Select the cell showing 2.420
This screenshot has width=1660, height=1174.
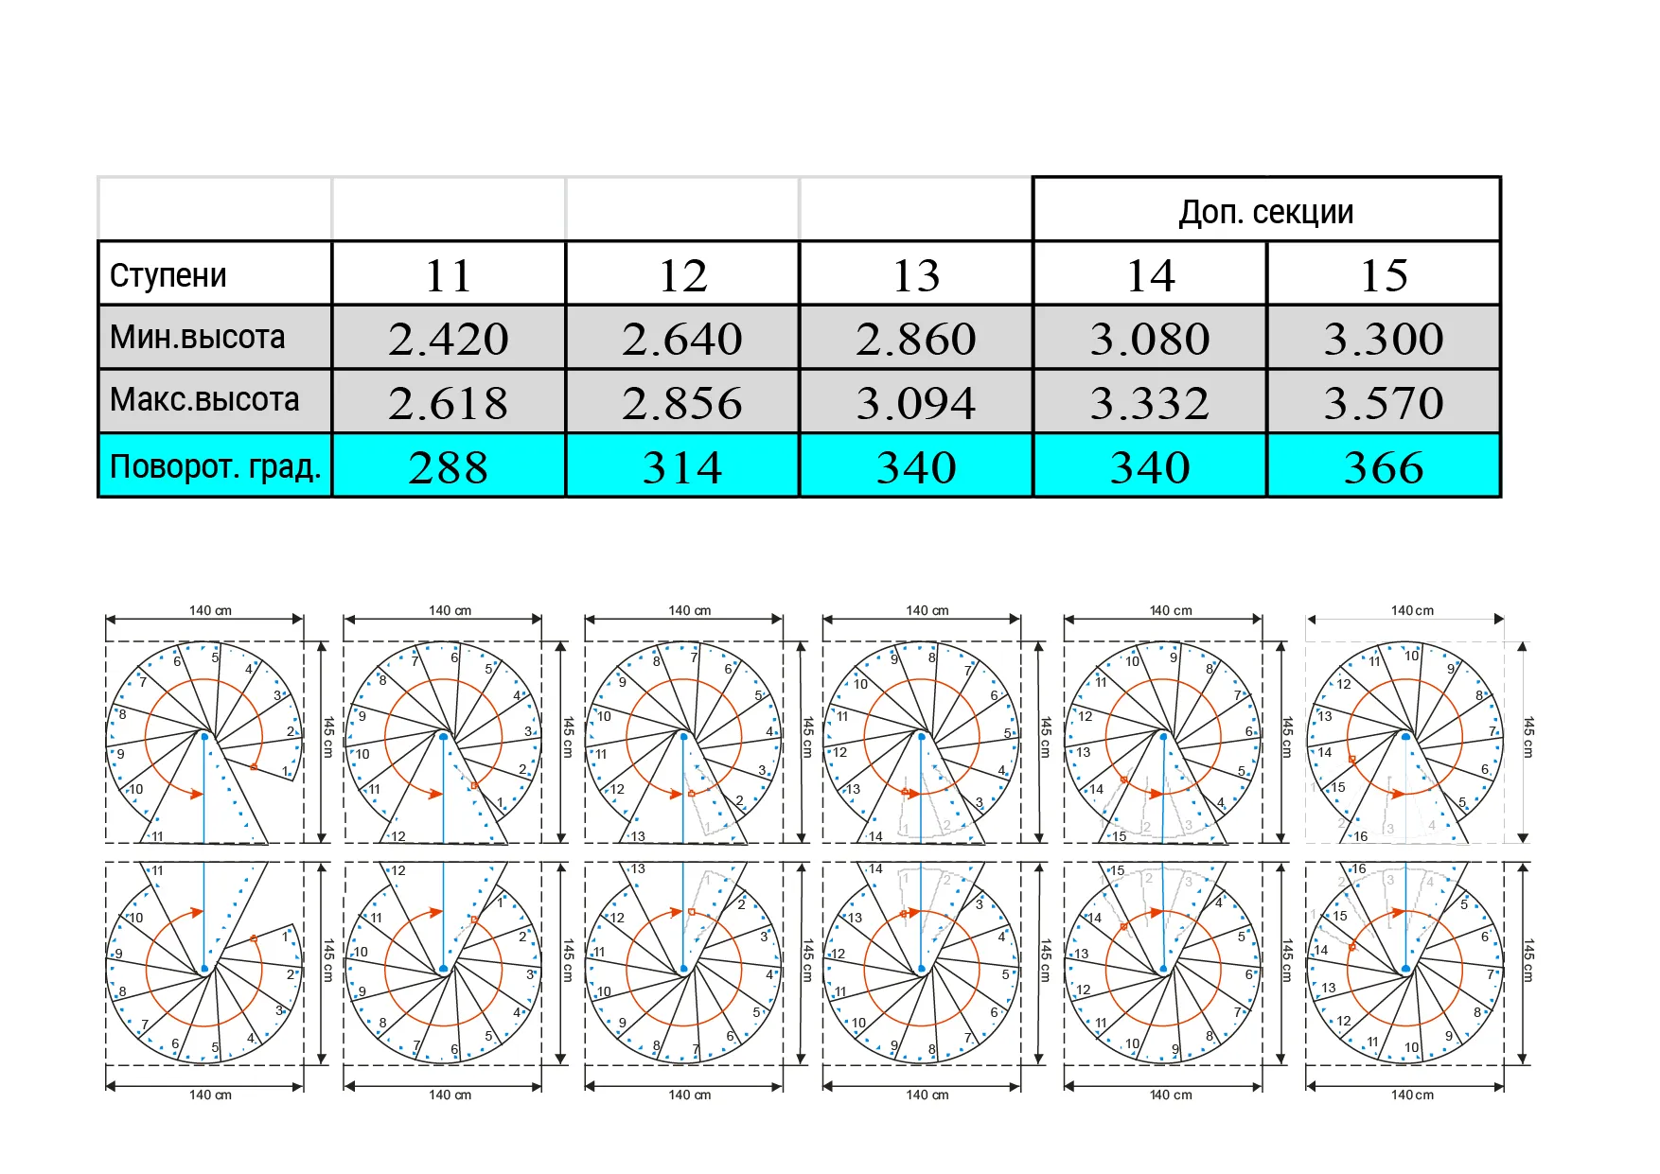pos(449,338)
